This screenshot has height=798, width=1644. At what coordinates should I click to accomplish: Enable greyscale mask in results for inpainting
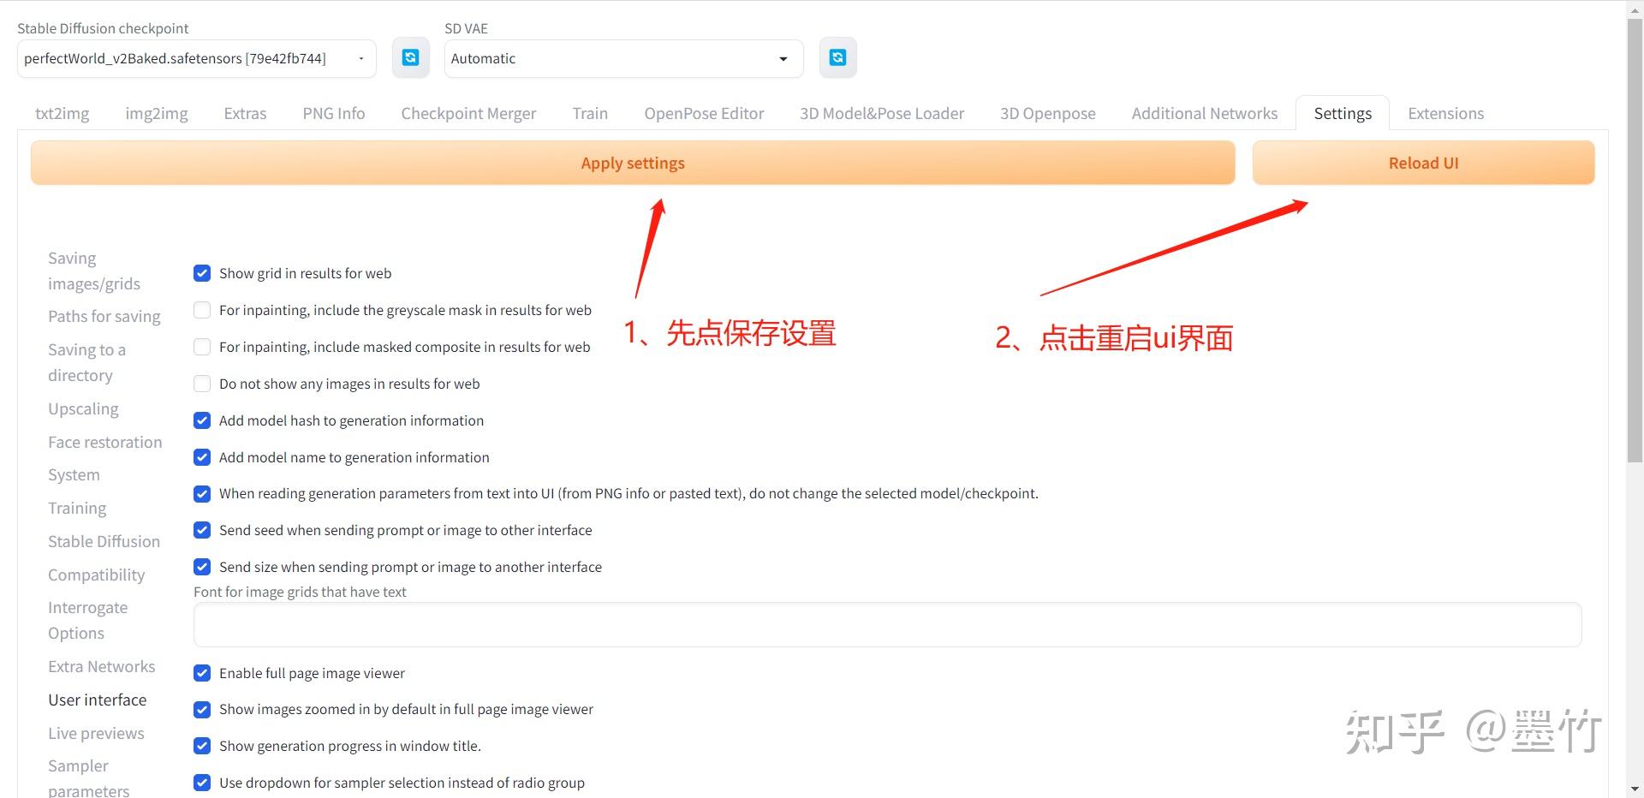click(202, 310)
